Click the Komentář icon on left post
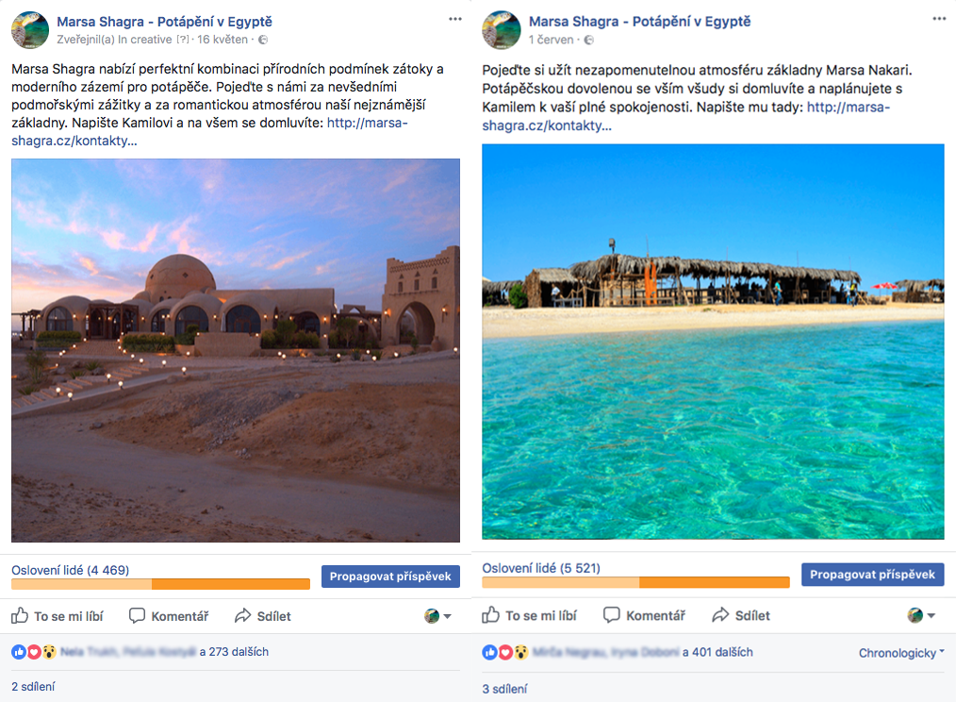The image size is (956, 702). [138, 616]
